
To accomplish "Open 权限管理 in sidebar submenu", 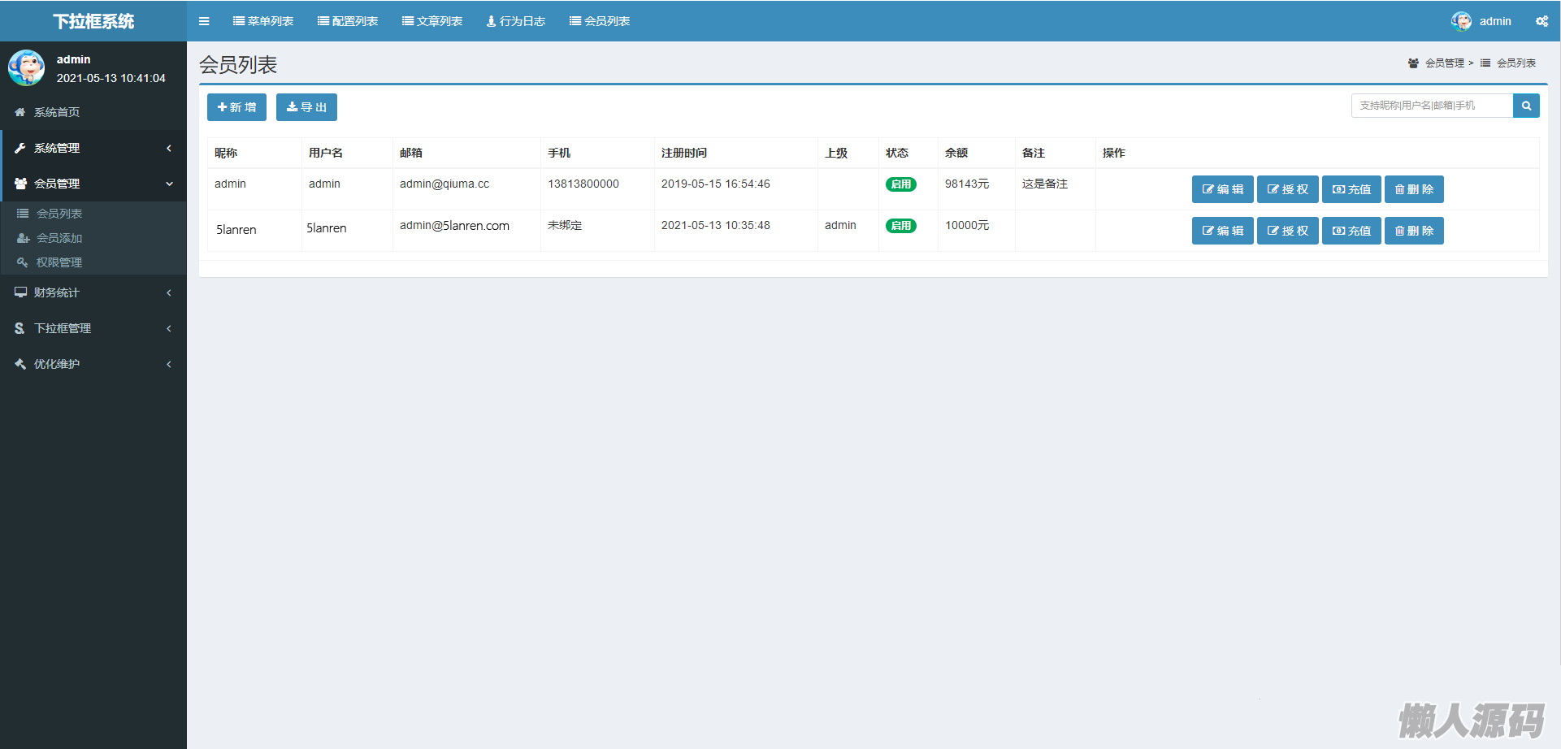I will (59, 262).
